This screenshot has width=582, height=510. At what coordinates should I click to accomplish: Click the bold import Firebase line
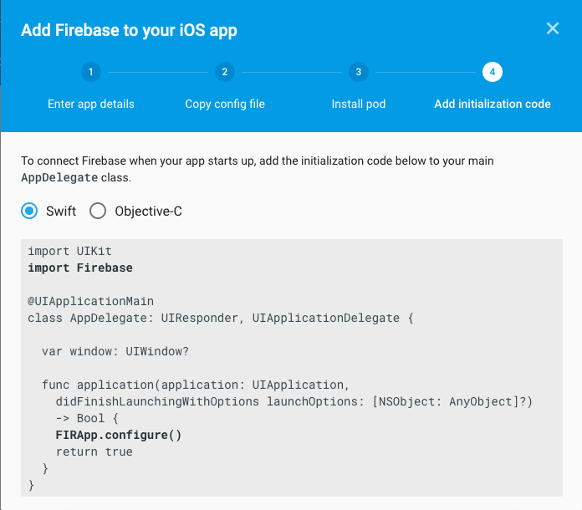tap(80, 268)
